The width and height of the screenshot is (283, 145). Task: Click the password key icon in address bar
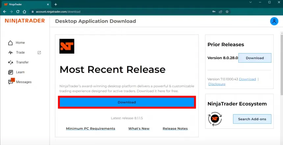click(214, 11)
